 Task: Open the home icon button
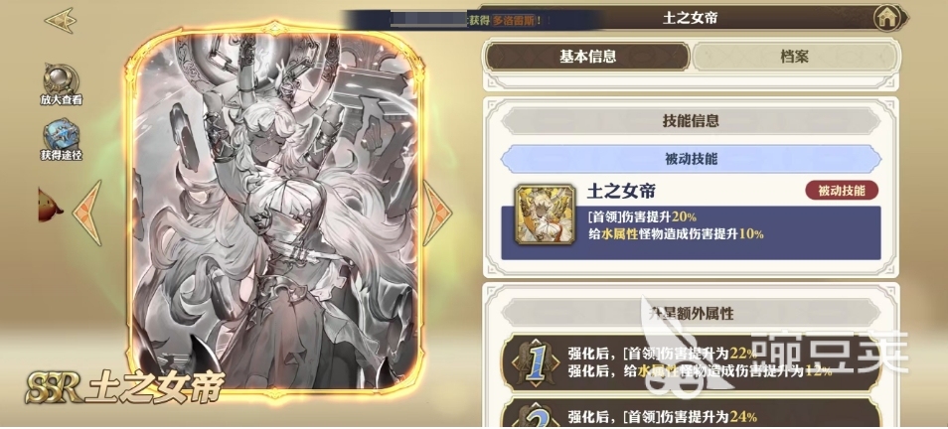[886, 19]
